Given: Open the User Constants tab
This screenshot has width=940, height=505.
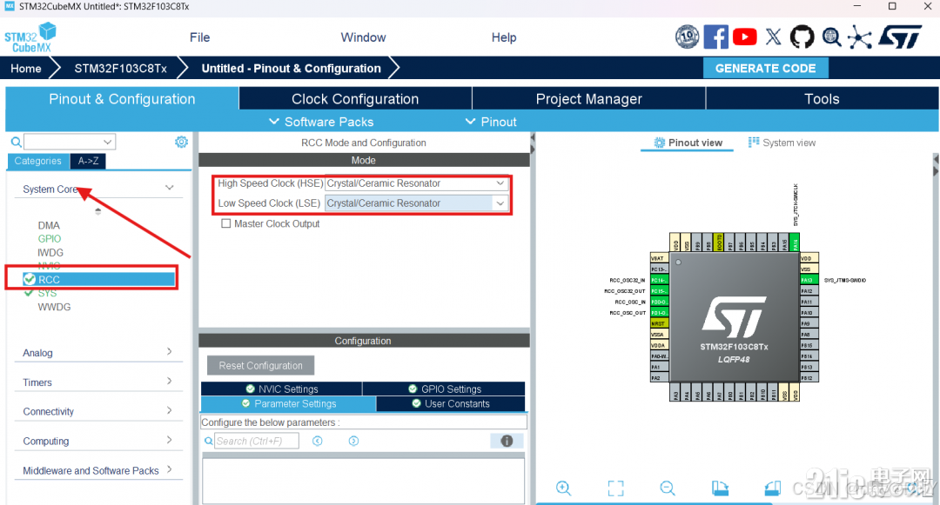Looking at the screenshot, I should pyautogui.click(x=451, y=404).
